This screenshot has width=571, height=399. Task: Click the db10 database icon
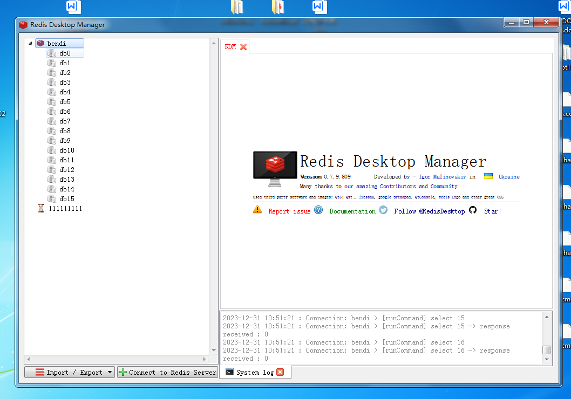click(52, 150)
